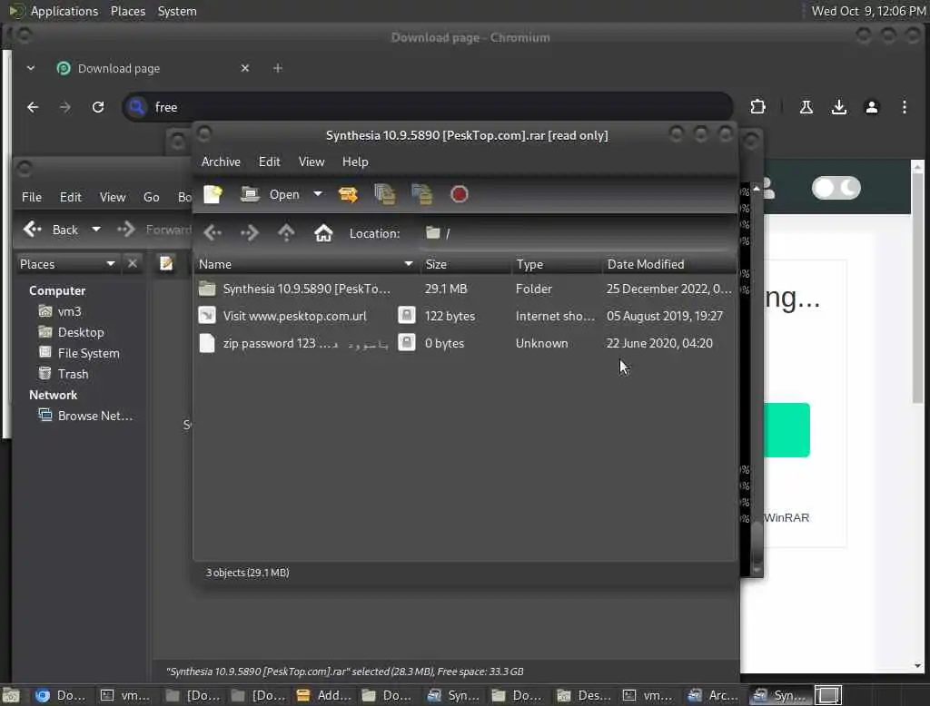Click the Extract files icon

pos(348,194)
